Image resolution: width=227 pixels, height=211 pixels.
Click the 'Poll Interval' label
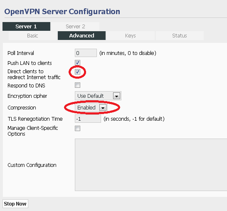[21, 53]
